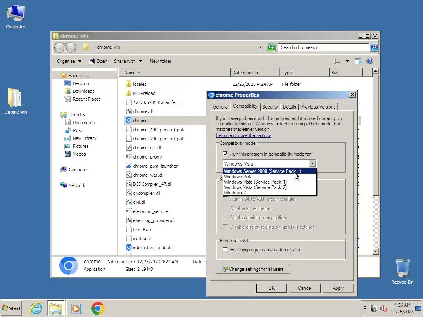Image resolution: width=423 pixels, height=317 pixels.
Task: Open the muted volume tray icon
Action: [x=383, y=308]
